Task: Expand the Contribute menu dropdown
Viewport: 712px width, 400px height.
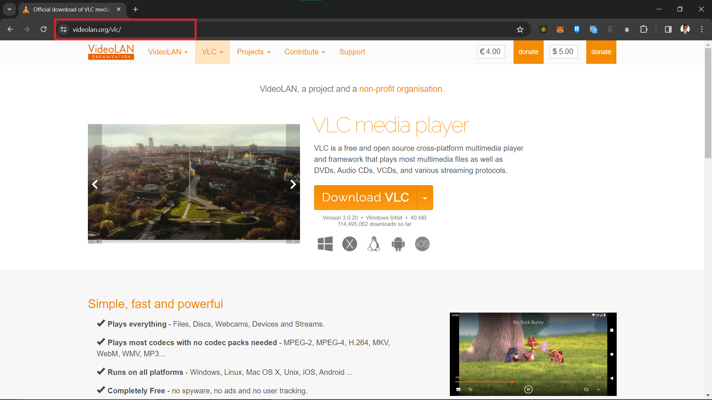Action: pyautogui.click(x=304, y=52)
